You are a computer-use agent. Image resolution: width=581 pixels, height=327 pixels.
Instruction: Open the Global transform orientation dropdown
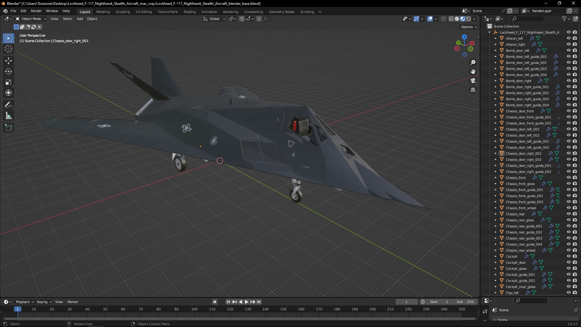(x=214, y=19)
